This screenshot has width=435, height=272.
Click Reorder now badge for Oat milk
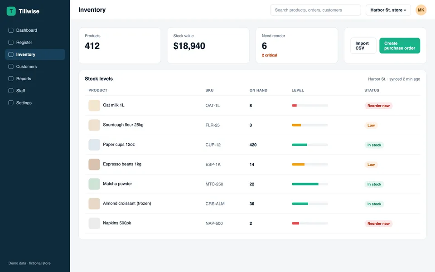pyautogui.click(x=378, y=106)
